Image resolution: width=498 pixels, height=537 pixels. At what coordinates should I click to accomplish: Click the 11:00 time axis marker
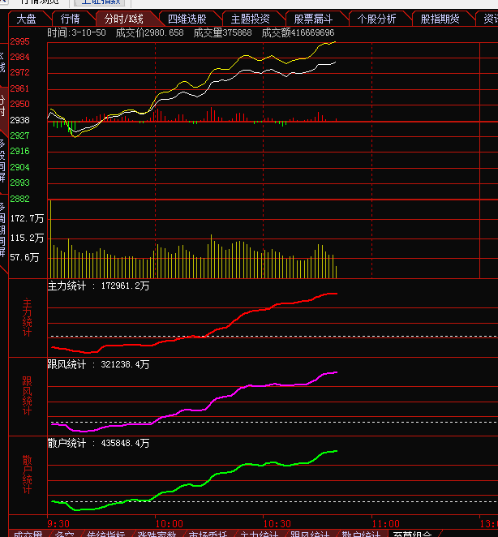[386, 524]
